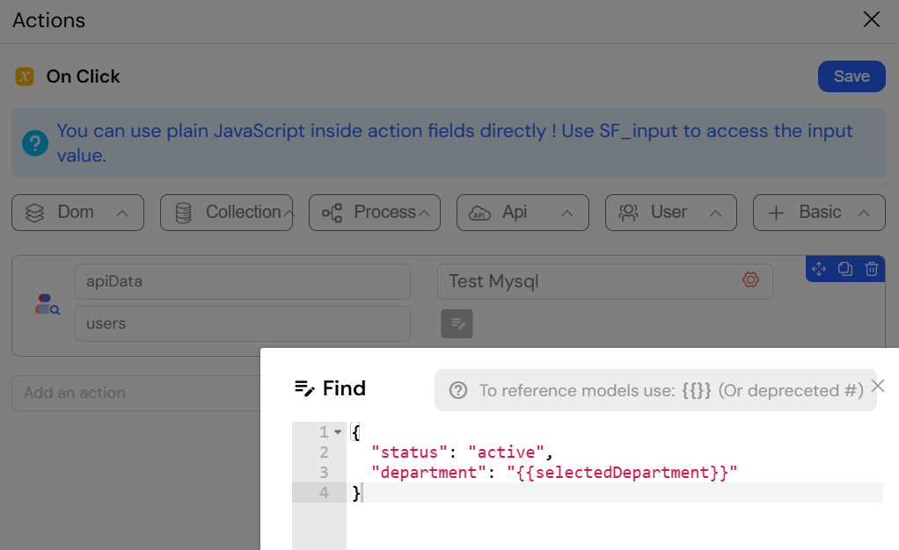Image resolution: width=899 pixels, height=550 pixels.
Task: Click the "active" value in code
Action: coord(506,452)
